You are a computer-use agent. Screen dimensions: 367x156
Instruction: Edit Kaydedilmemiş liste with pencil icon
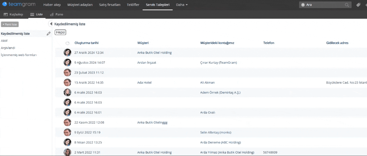click(x=48, y=34)
